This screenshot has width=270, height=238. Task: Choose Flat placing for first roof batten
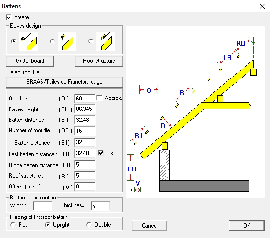pos(13,225)
